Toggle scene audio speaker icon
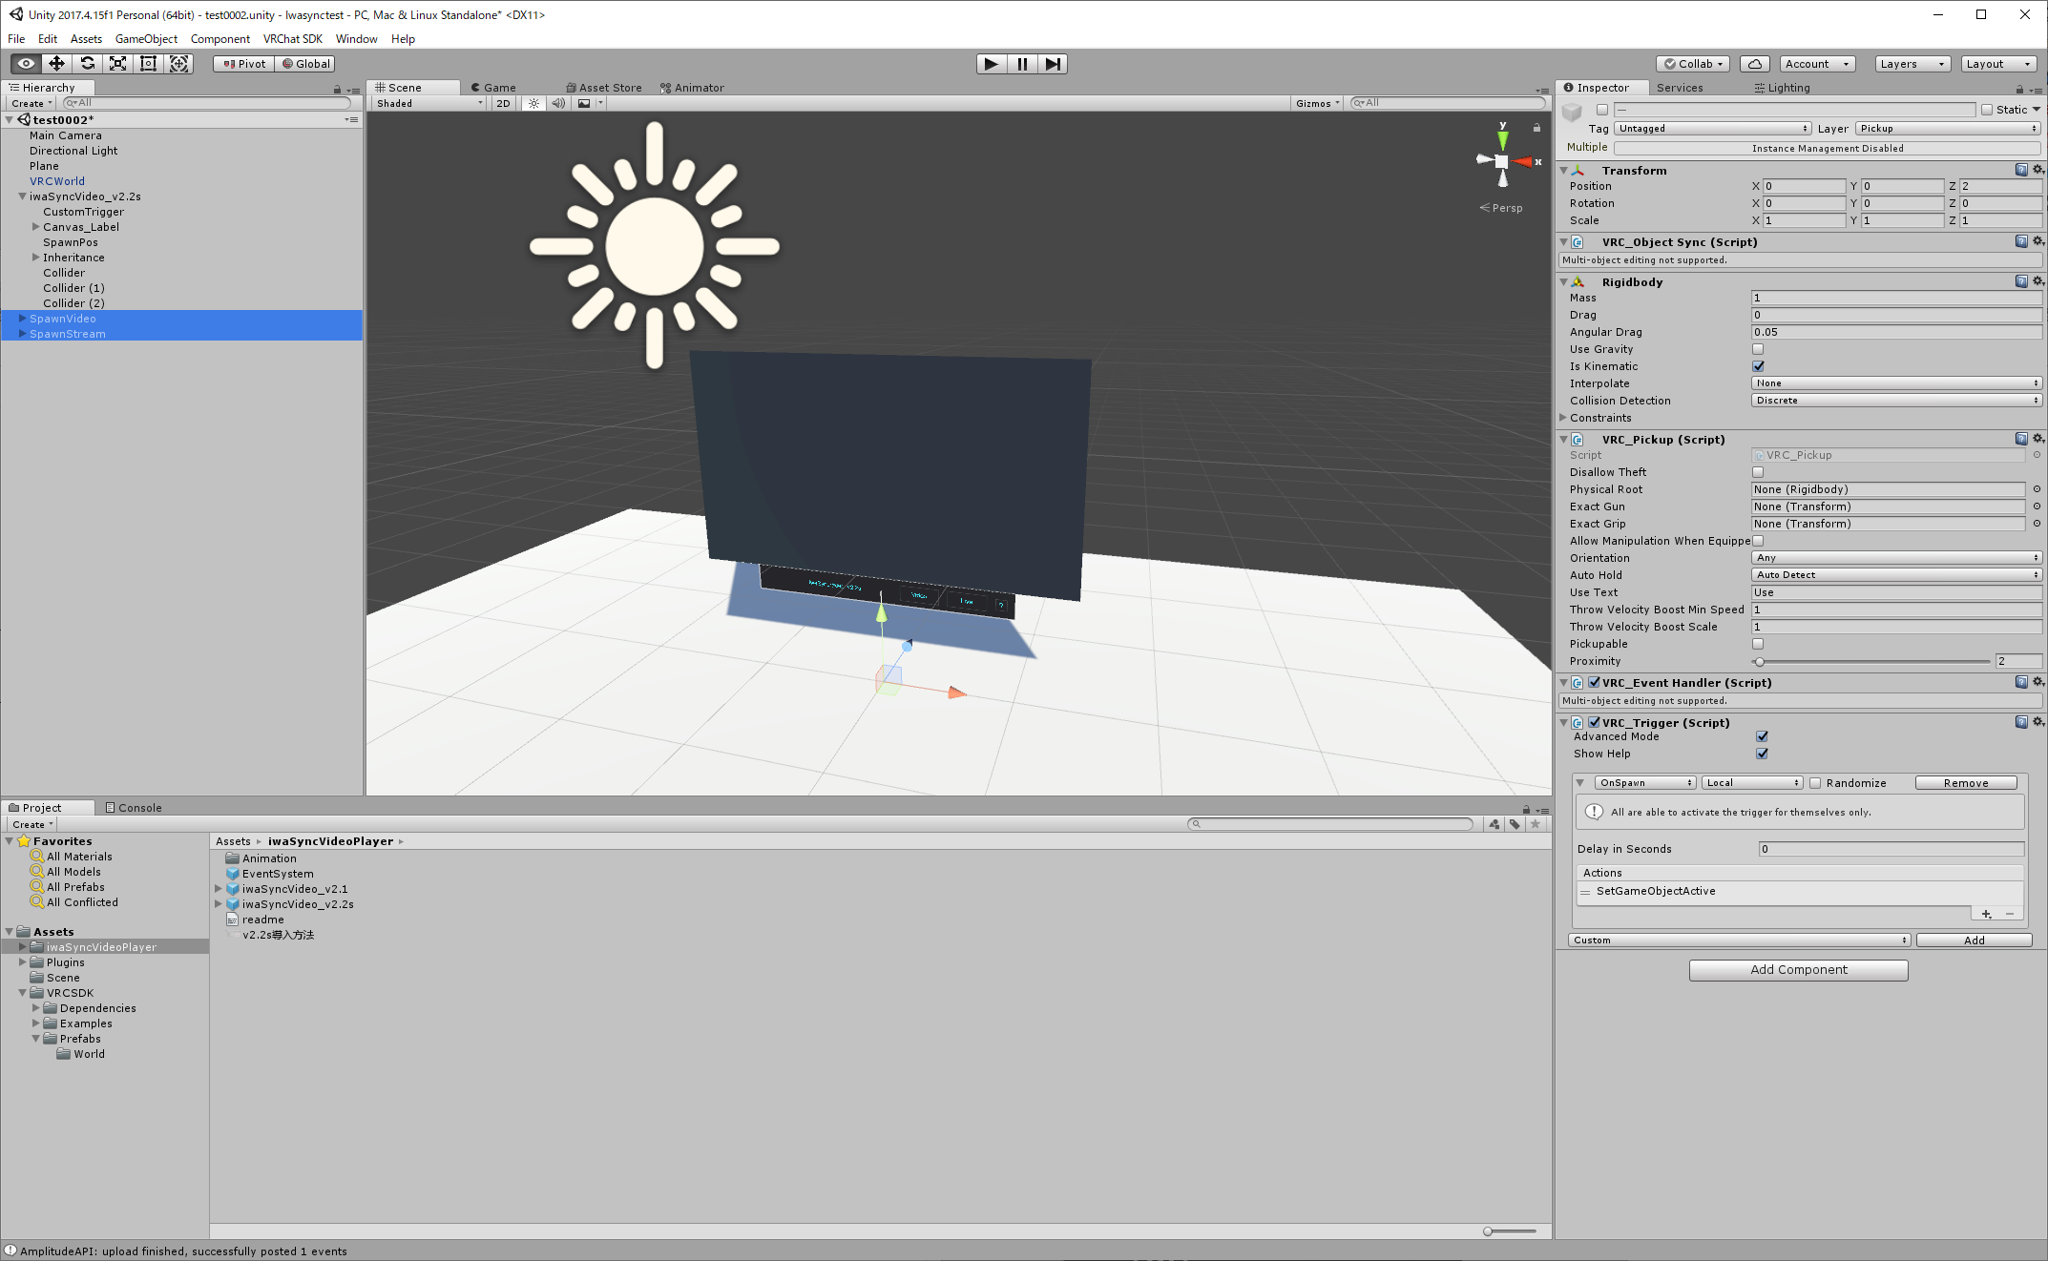This screenshot has width=2048, height=1261. tap(558, 103)
